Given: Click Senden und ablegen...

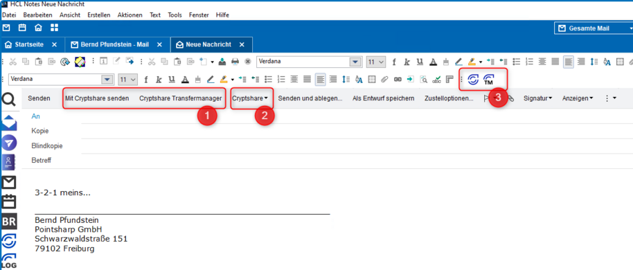Looking at the screenshot, I should [x=310, y=98].
